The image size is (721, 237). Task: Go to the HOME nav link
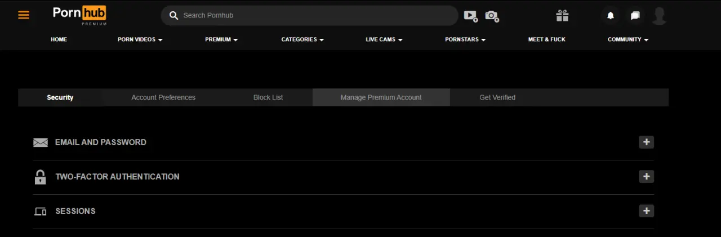pos(59,39)
